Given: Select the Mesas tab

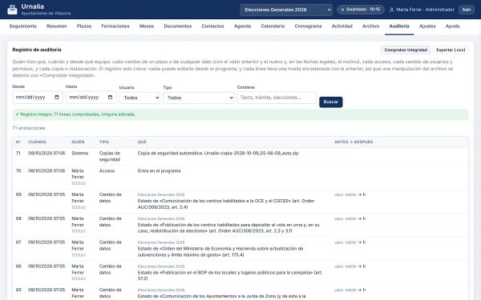Looking at the screenshot, I should click(147, 26).
